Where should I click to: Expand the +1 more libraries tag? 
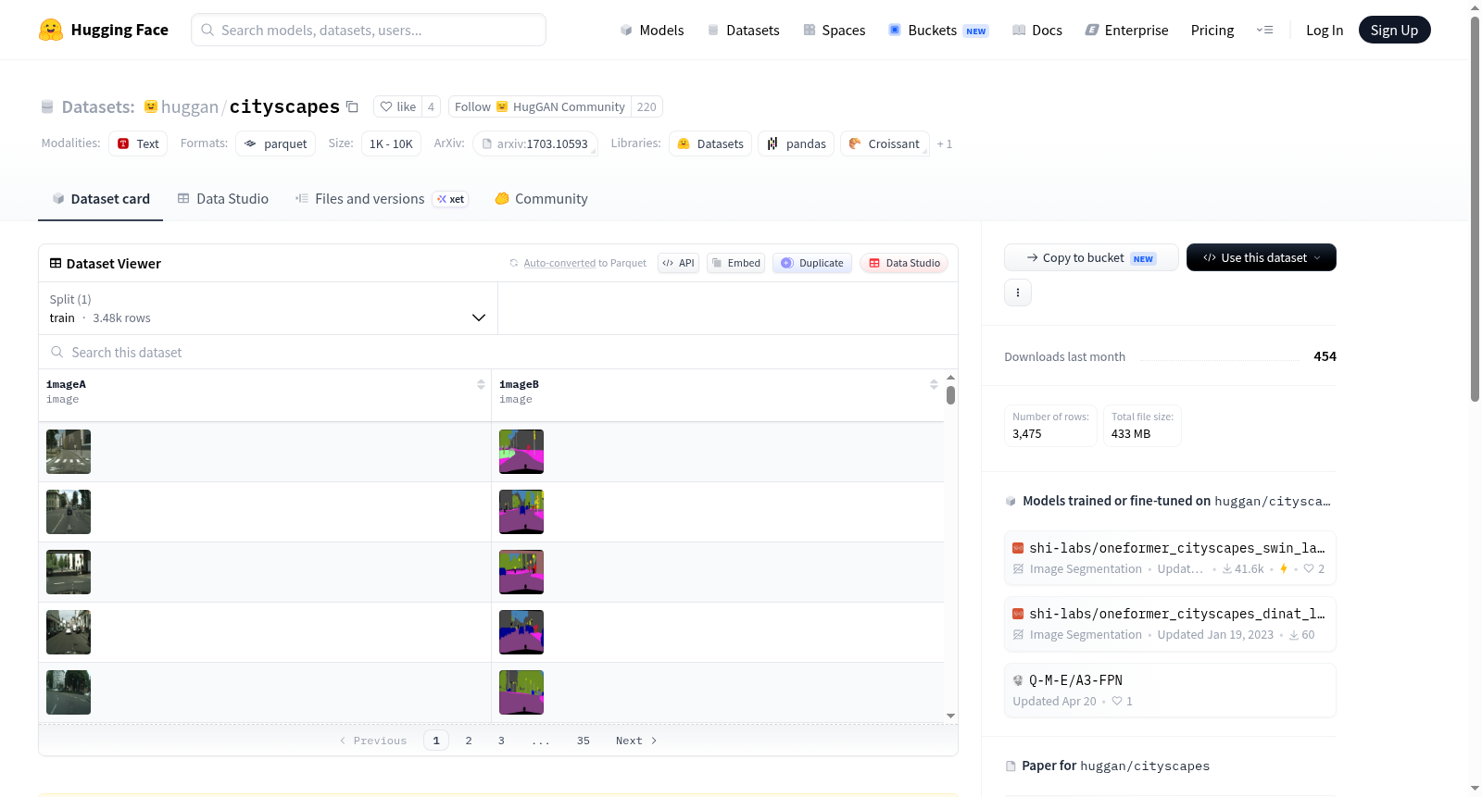click(945, 143)
